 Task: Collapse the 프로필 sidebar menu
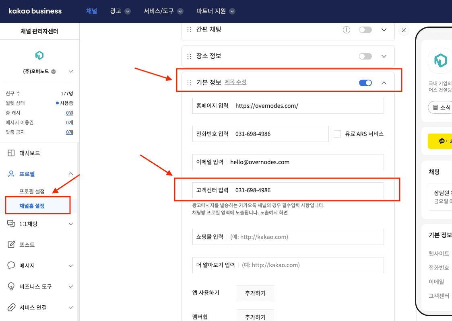tap(70, 173)
